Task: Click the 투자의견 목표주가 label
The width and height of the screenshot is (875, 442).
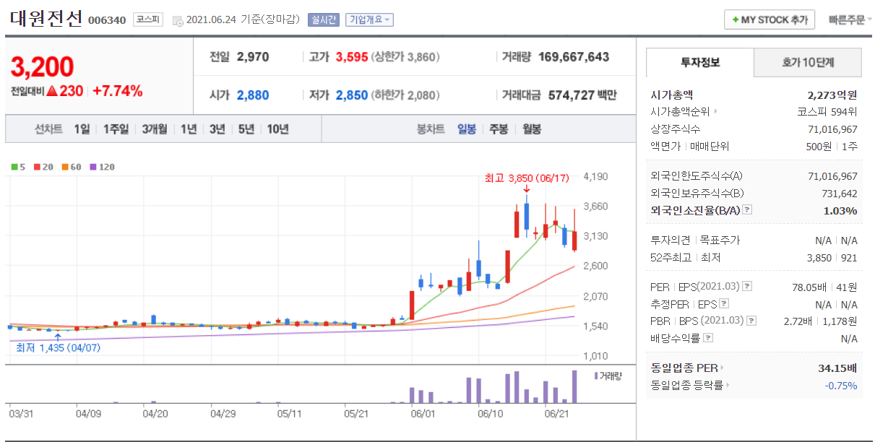Action: (695, 240)
